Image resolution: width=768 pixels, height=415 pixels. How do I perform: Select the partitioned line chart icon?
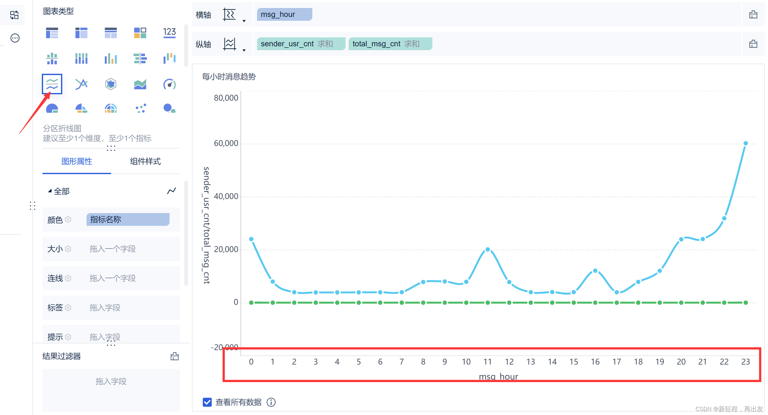point(52,84)
